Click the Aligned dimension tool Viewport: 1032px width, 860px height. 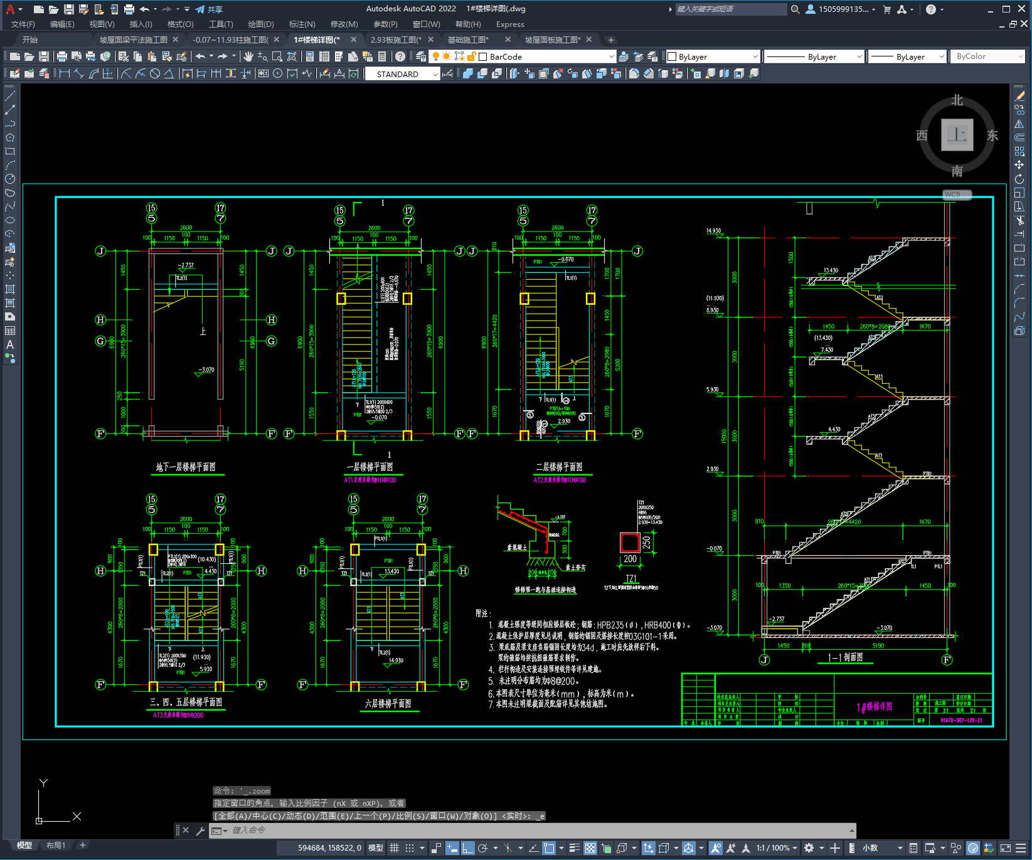[79, 73]
